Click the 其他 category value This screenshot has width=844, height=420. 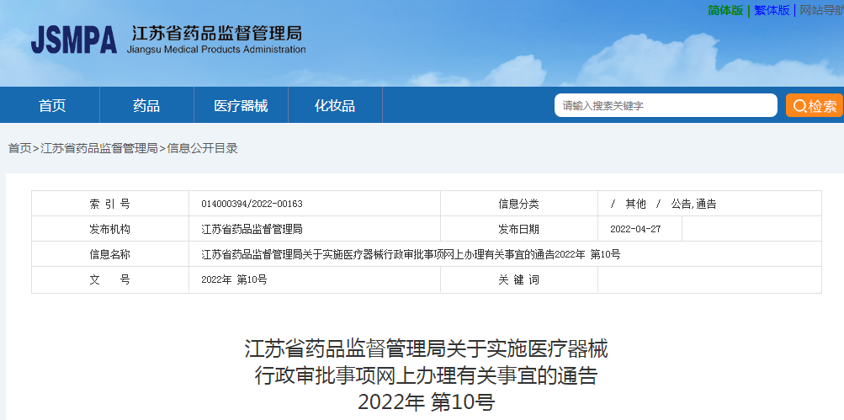635,204
